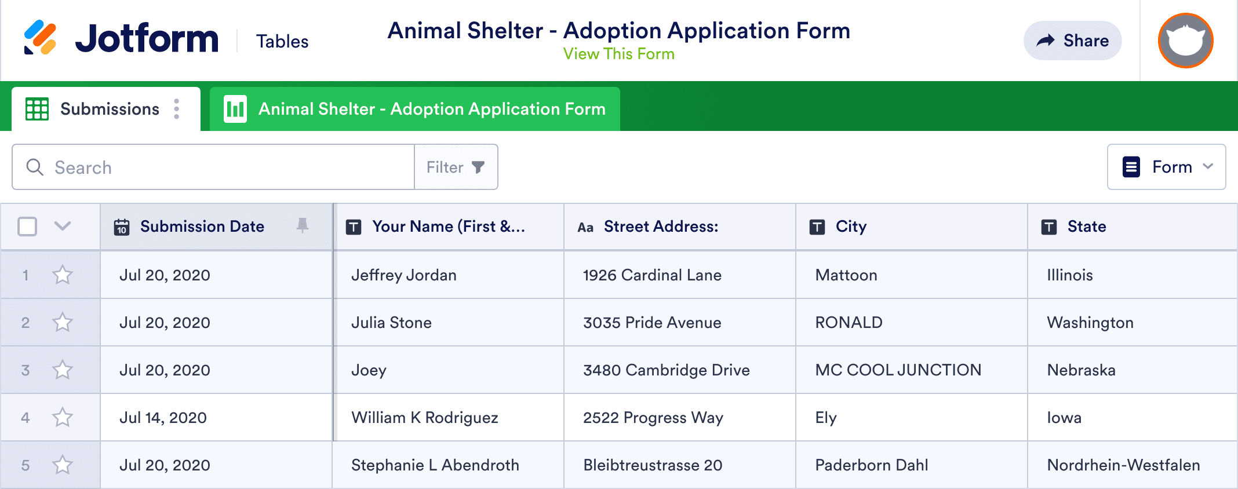Open the Submissions tab three-dot menu
This screenshot has height=489, width=1238.
point(176,108)
